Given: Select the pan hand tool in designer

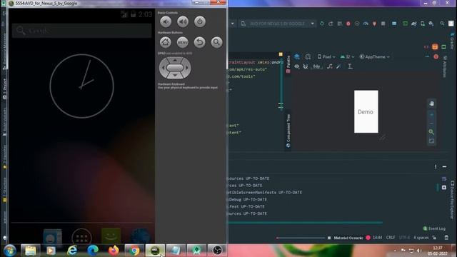Looking at the screenshot, I should pos(431,104).
